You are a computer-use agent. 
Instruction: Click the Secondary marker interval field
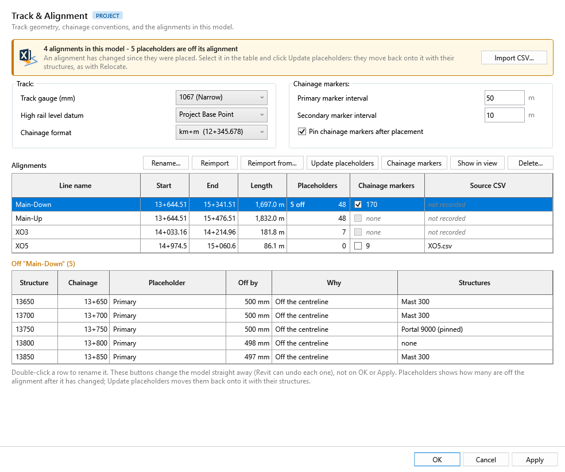coord(504,115)
